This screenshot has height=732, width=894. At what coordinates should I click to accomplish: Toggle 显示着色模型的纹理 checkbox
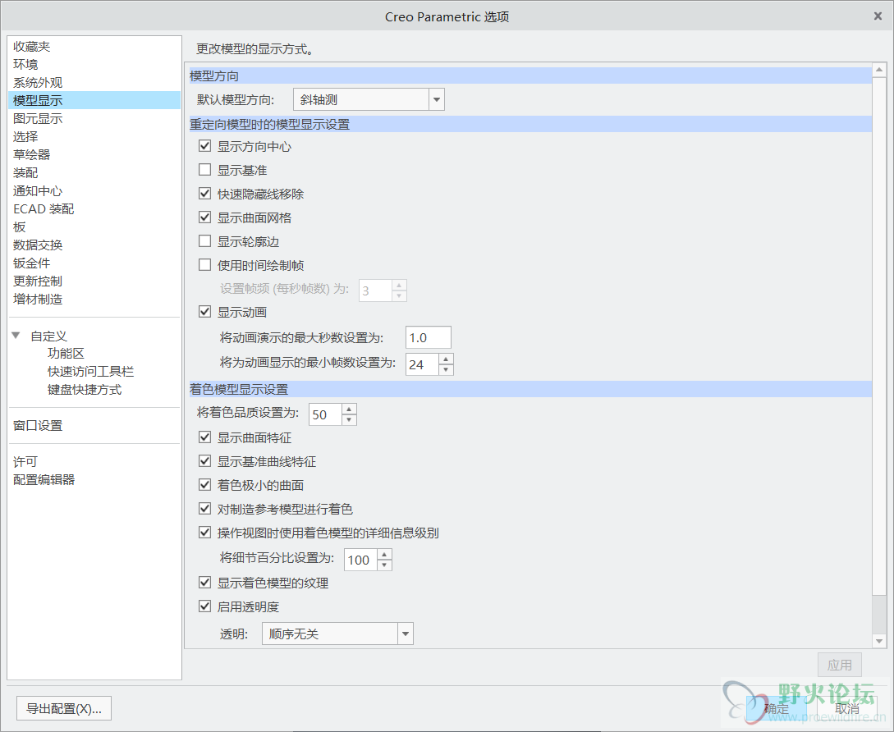point(204,583)
